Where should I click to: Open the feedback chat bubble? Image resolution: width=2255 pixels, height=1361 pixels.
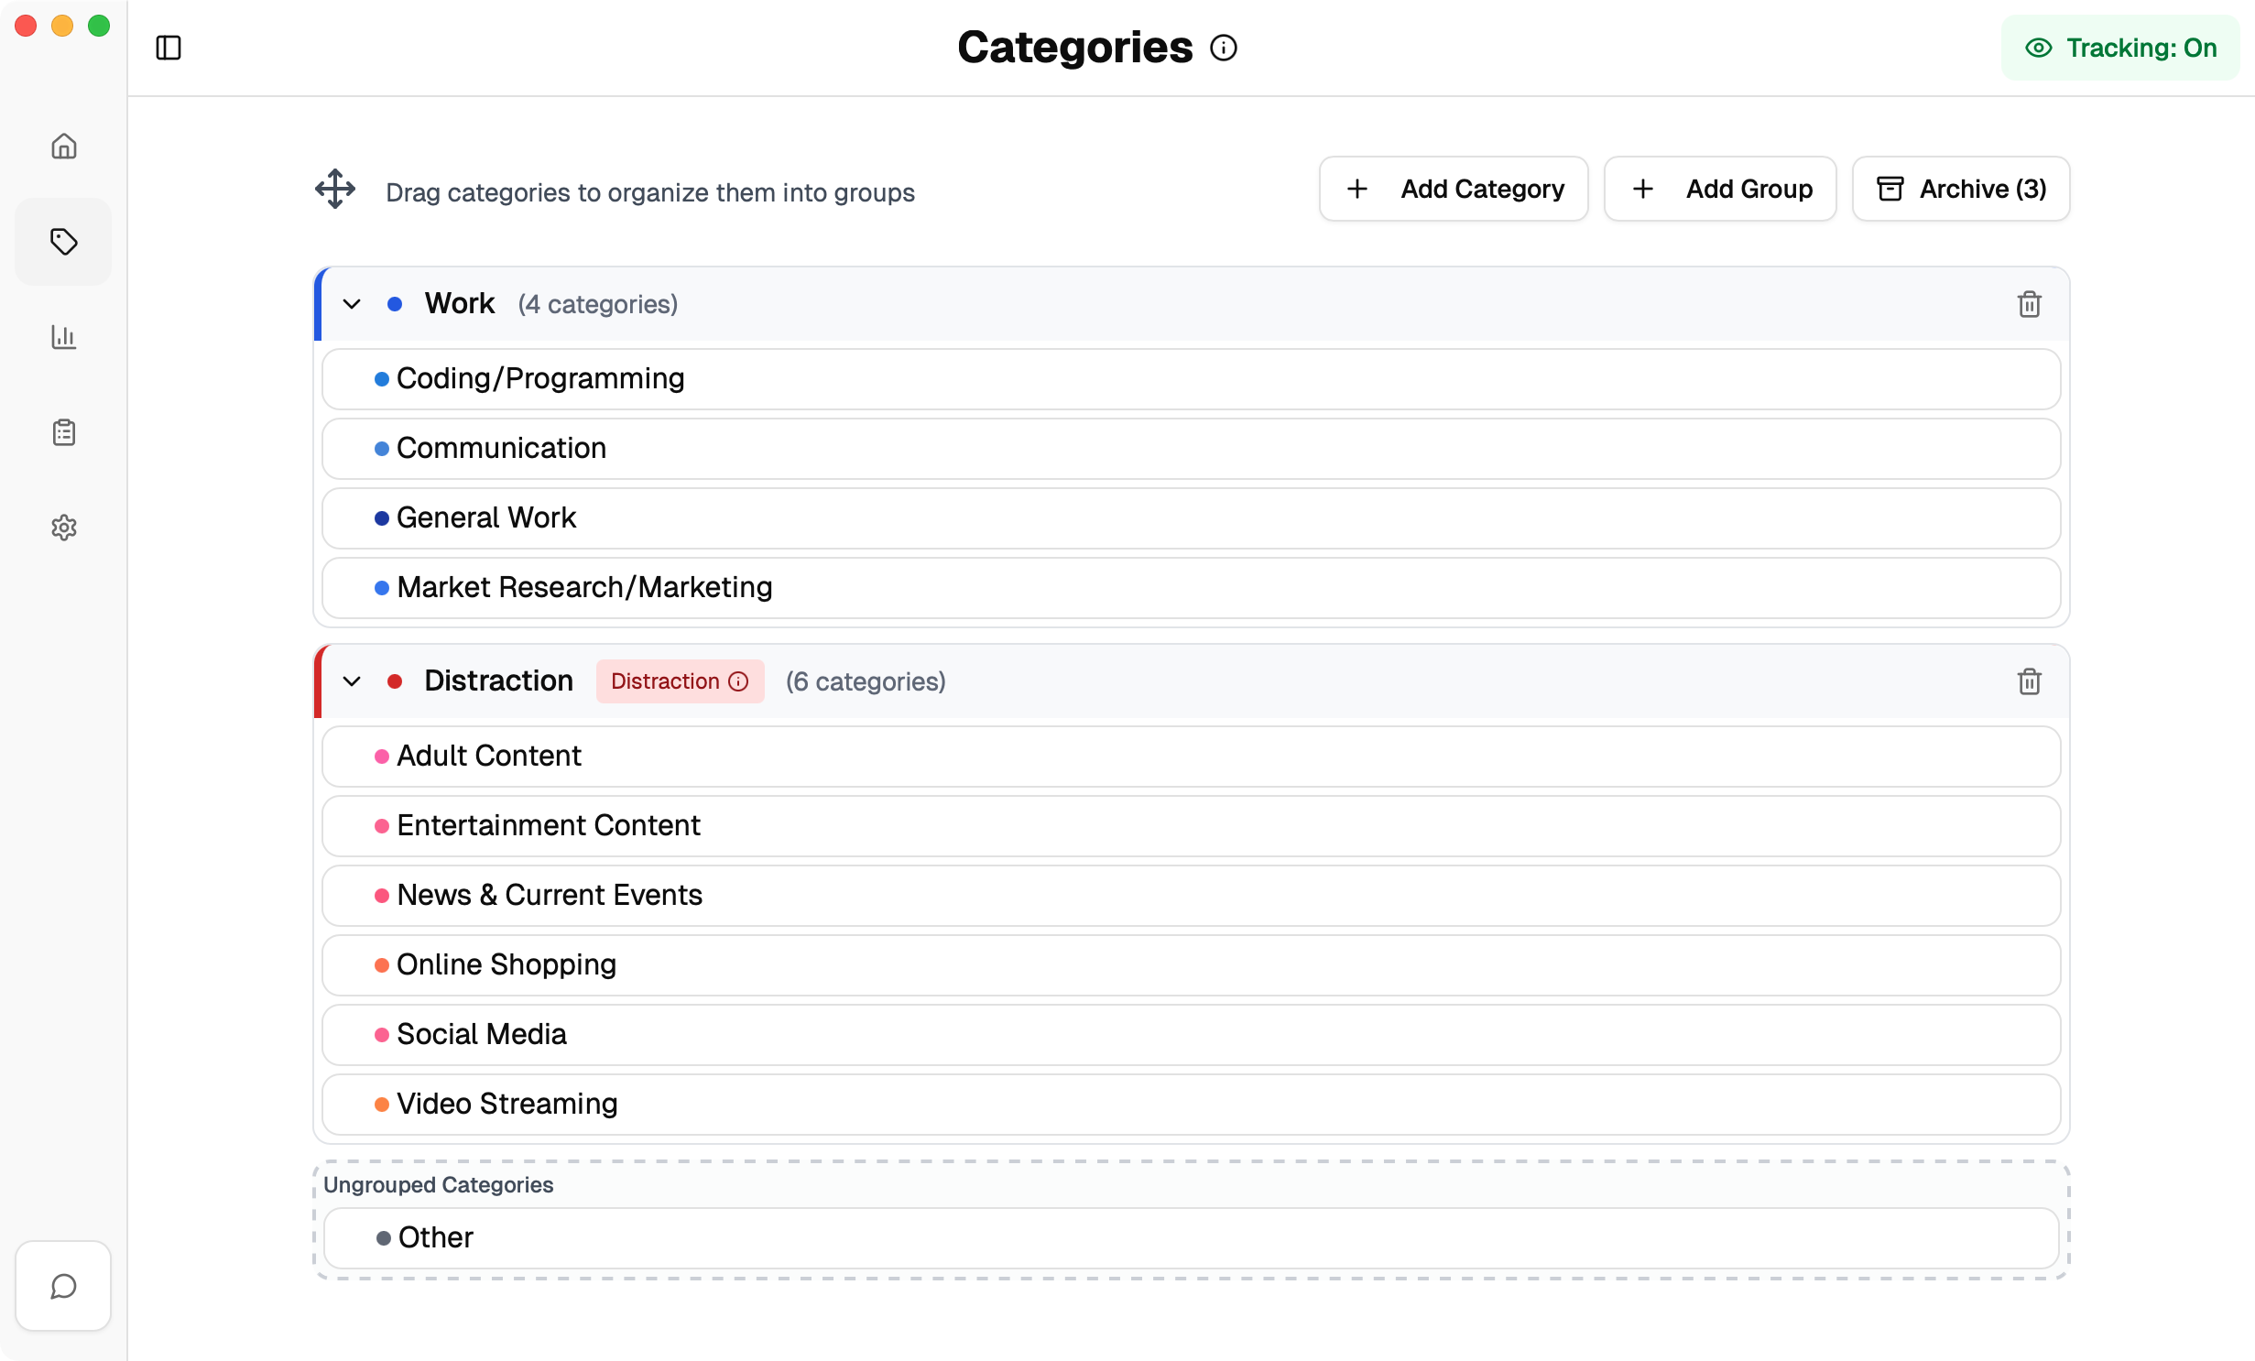pyautogui.click(x=62, y=1285)
